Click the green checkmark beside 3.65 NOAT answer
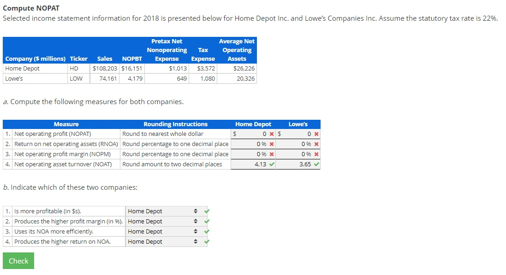 (316, 164)
